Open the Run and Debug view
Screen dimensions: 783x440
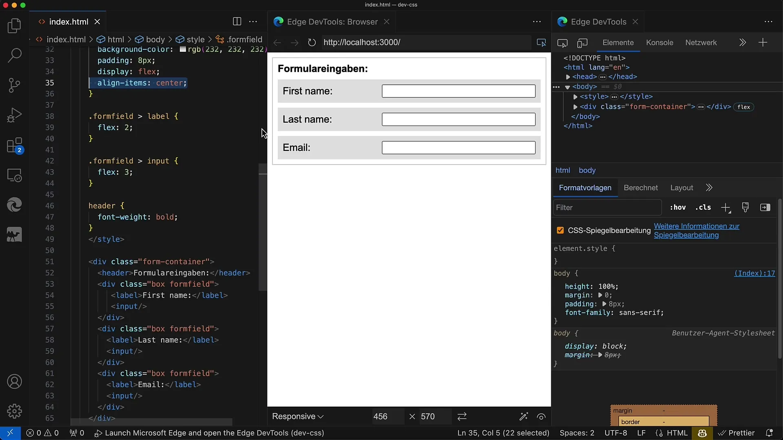14,115
